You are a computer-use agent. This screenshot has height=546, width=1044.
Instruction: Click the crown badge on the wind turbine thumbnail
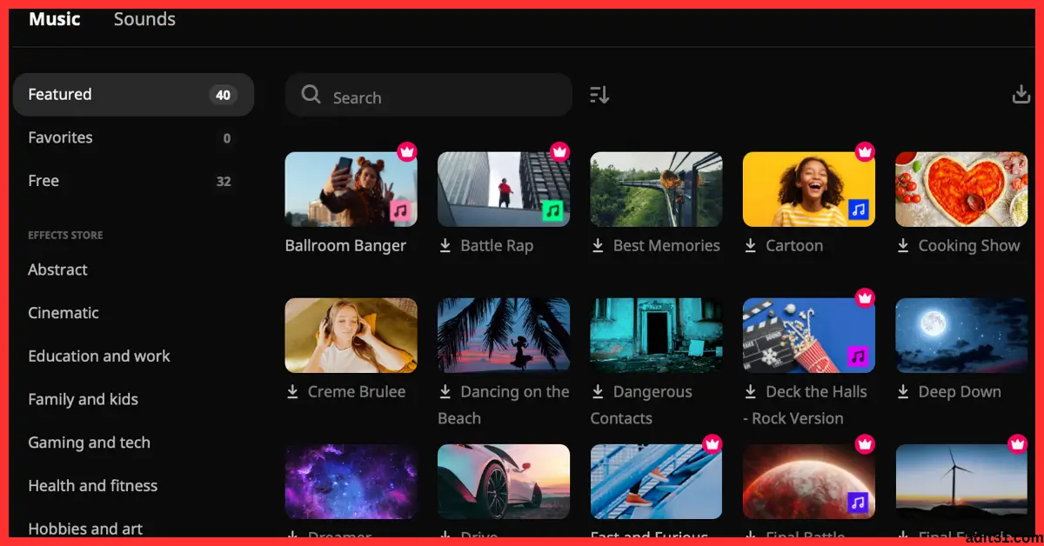(1017, 443)
